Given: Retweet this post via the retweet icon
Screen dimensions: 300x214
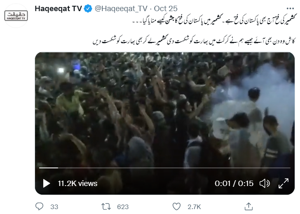Looking at the screenshot, I should tap(106, 207).
